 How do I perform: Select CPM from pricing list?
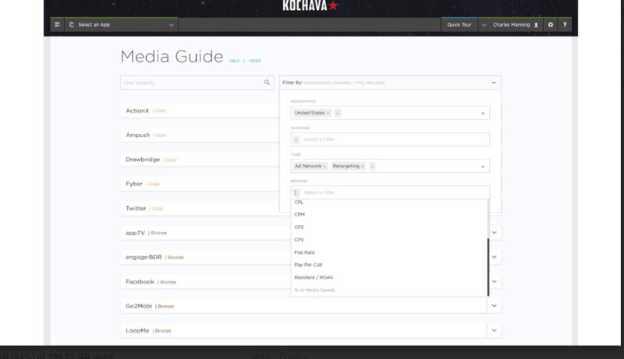coord(300,214)
